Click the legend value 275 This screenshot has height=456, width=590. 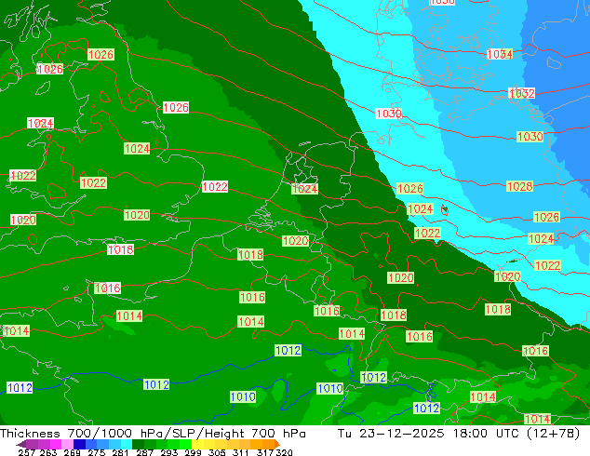pos(96,452)
